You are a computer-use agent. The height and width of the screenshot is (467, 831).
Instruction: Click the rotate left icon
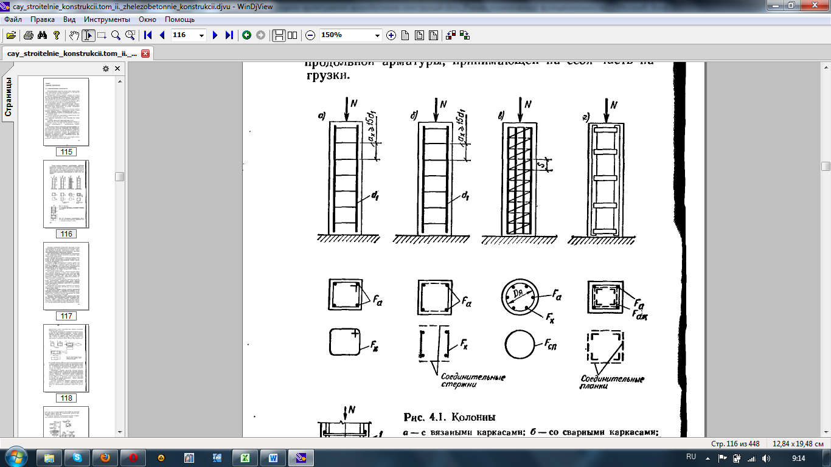point(451,35)
